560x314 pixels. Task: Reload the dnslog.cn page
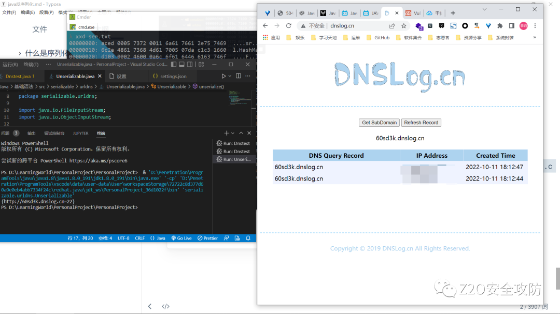click(x=289, y=26)
